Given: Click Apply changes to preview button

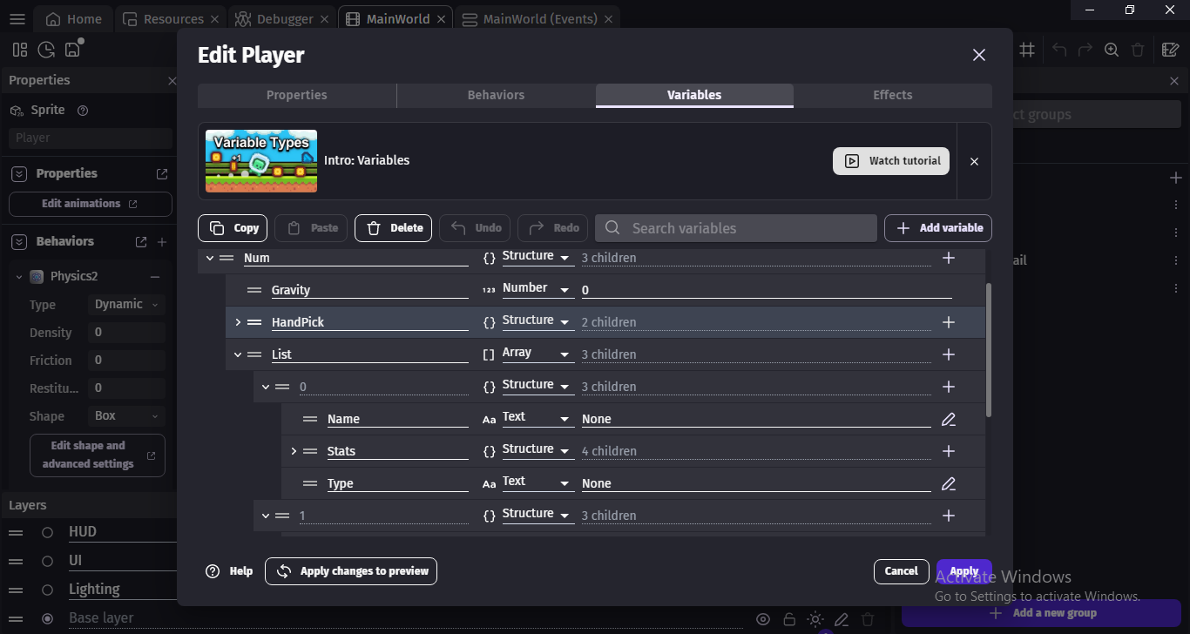Looking at the screenshot, I should (x=351, y=571).
